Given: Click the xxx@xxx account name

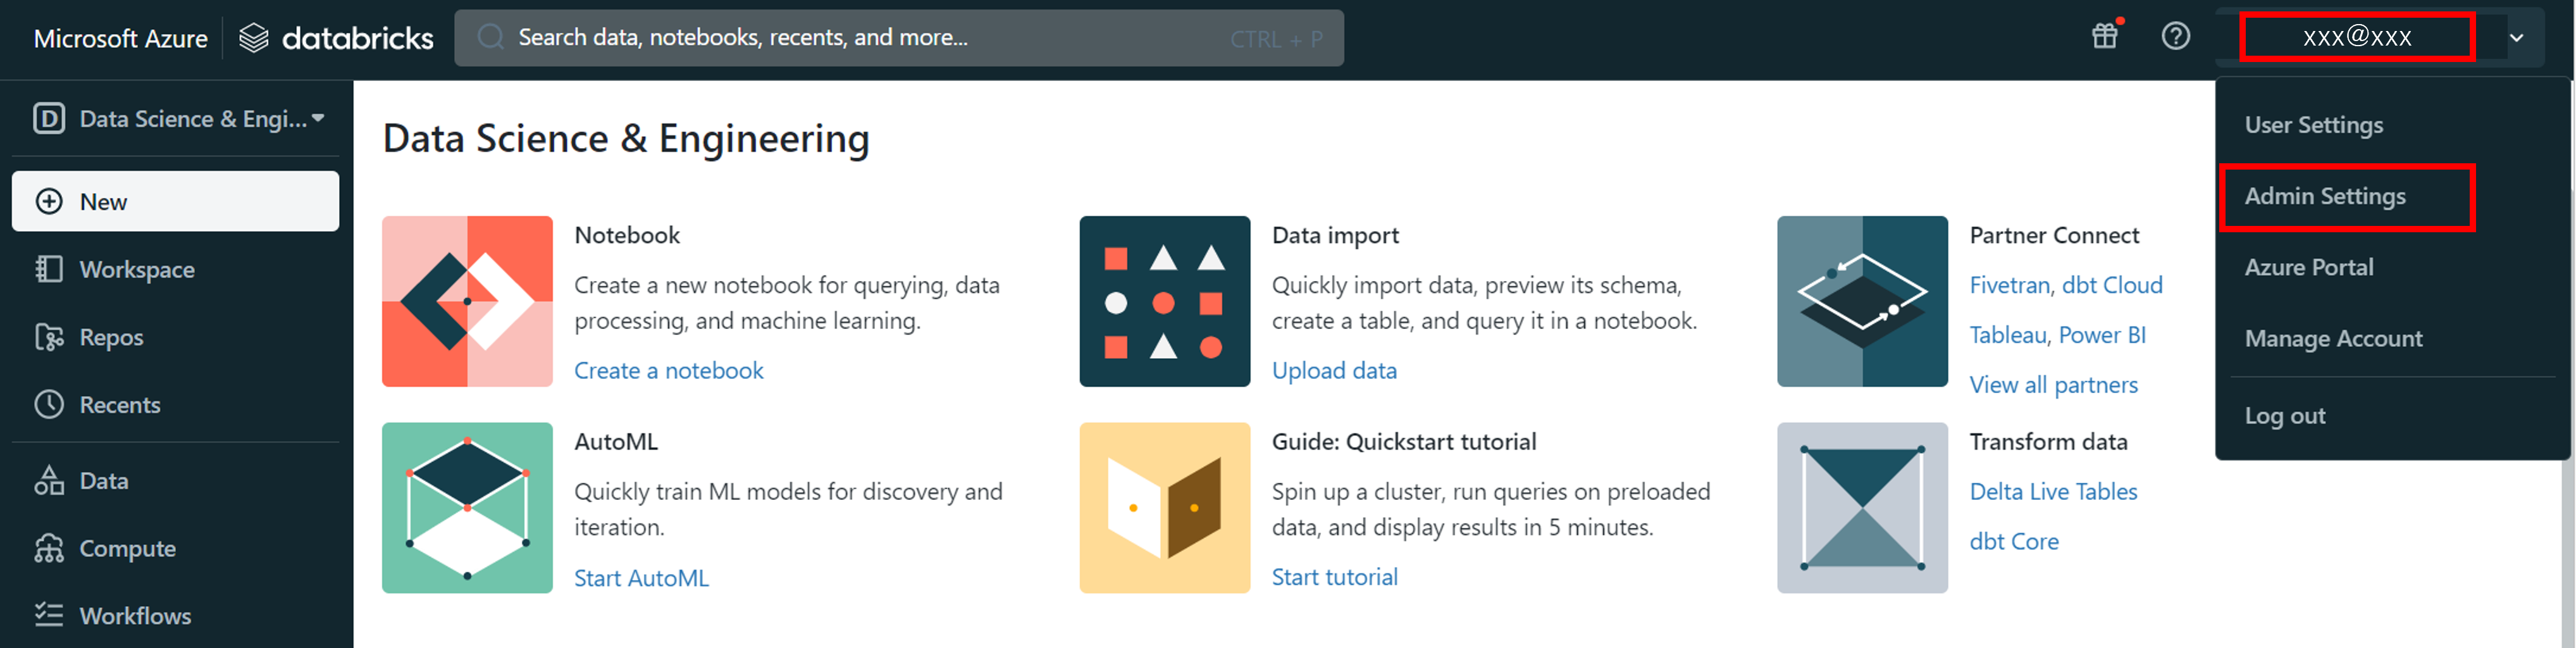Looking at the screenshot, I should pos(2356,38).
